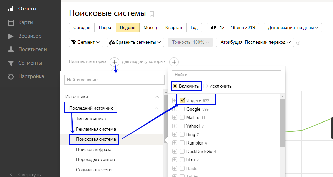Check the Google checkbox
This screenshot has width=333, height=177.
pos(182,109)
